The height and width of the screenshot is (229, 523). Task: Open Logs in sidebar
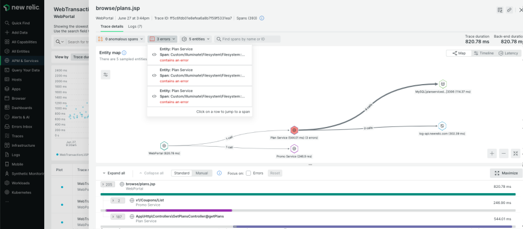point(16,155)
